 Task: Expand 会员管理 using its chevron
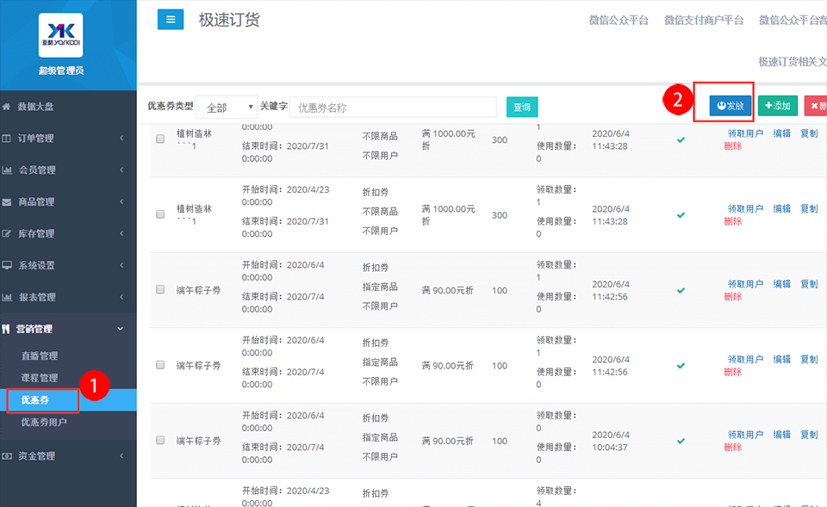point(121,170)
